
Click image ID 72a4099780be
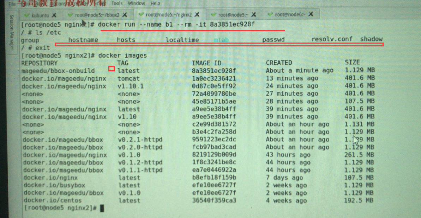(x=214, y=94)
